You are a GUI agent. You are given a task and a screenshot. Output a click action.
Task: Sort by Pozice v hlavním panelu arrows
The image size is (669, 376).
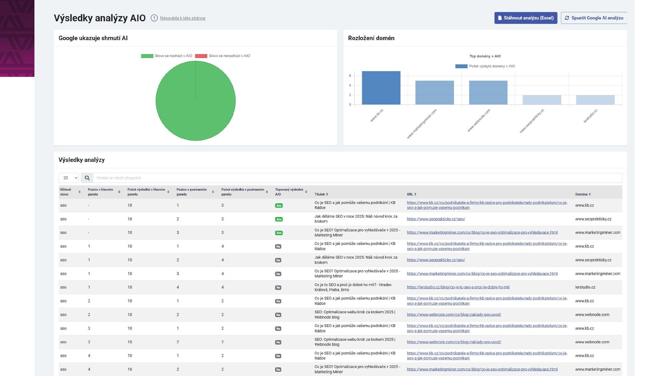(x=119, y=192)
